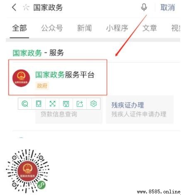
Task: Switch to the 公众号 tab
Action: [x=52, y=28]
